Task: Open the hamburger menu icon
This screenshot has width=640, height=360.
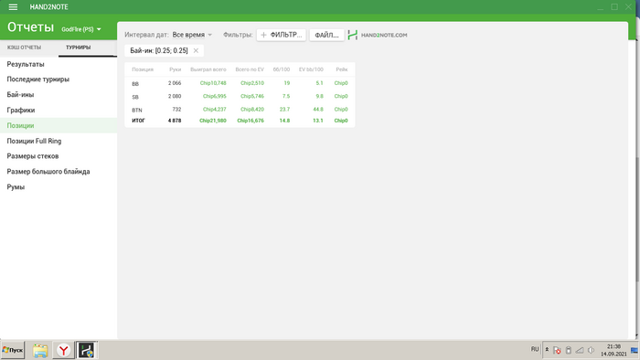Action: pos(13,7)
